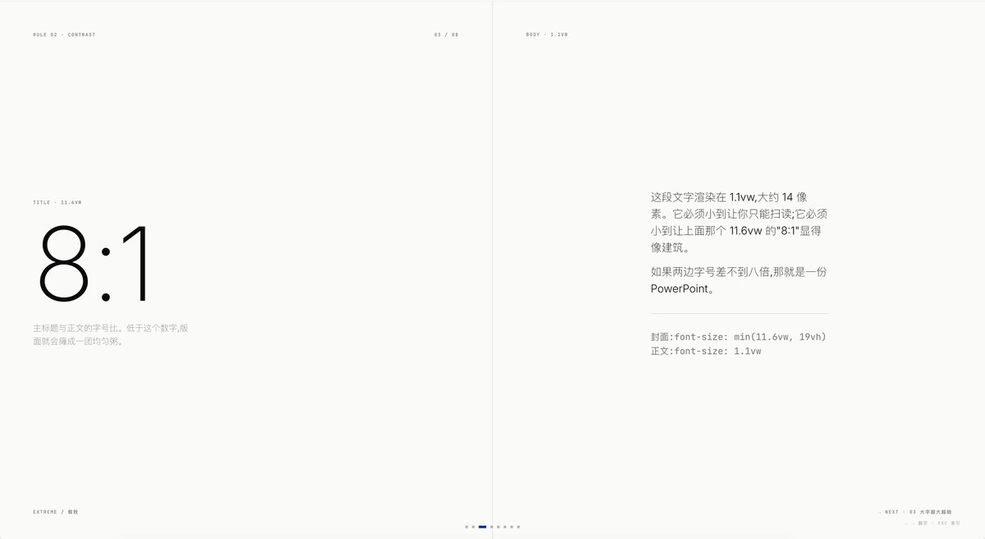985x539 pixels.
Task: Go to the last slide pagination dot
Action: pos(518,527)
